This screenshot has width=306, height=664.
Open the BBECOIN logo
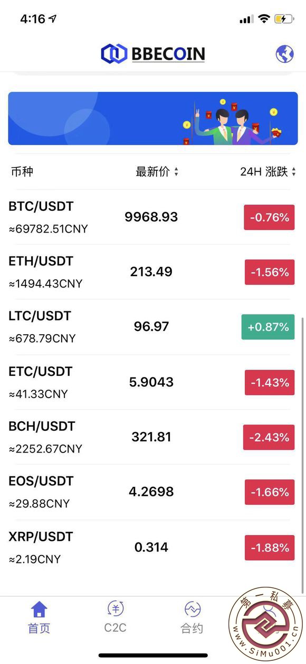click(153, 53)
